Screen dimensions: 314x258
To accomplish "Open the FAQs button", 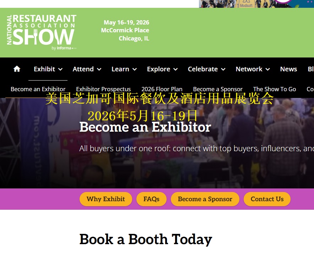I will (x=151, y=199).
